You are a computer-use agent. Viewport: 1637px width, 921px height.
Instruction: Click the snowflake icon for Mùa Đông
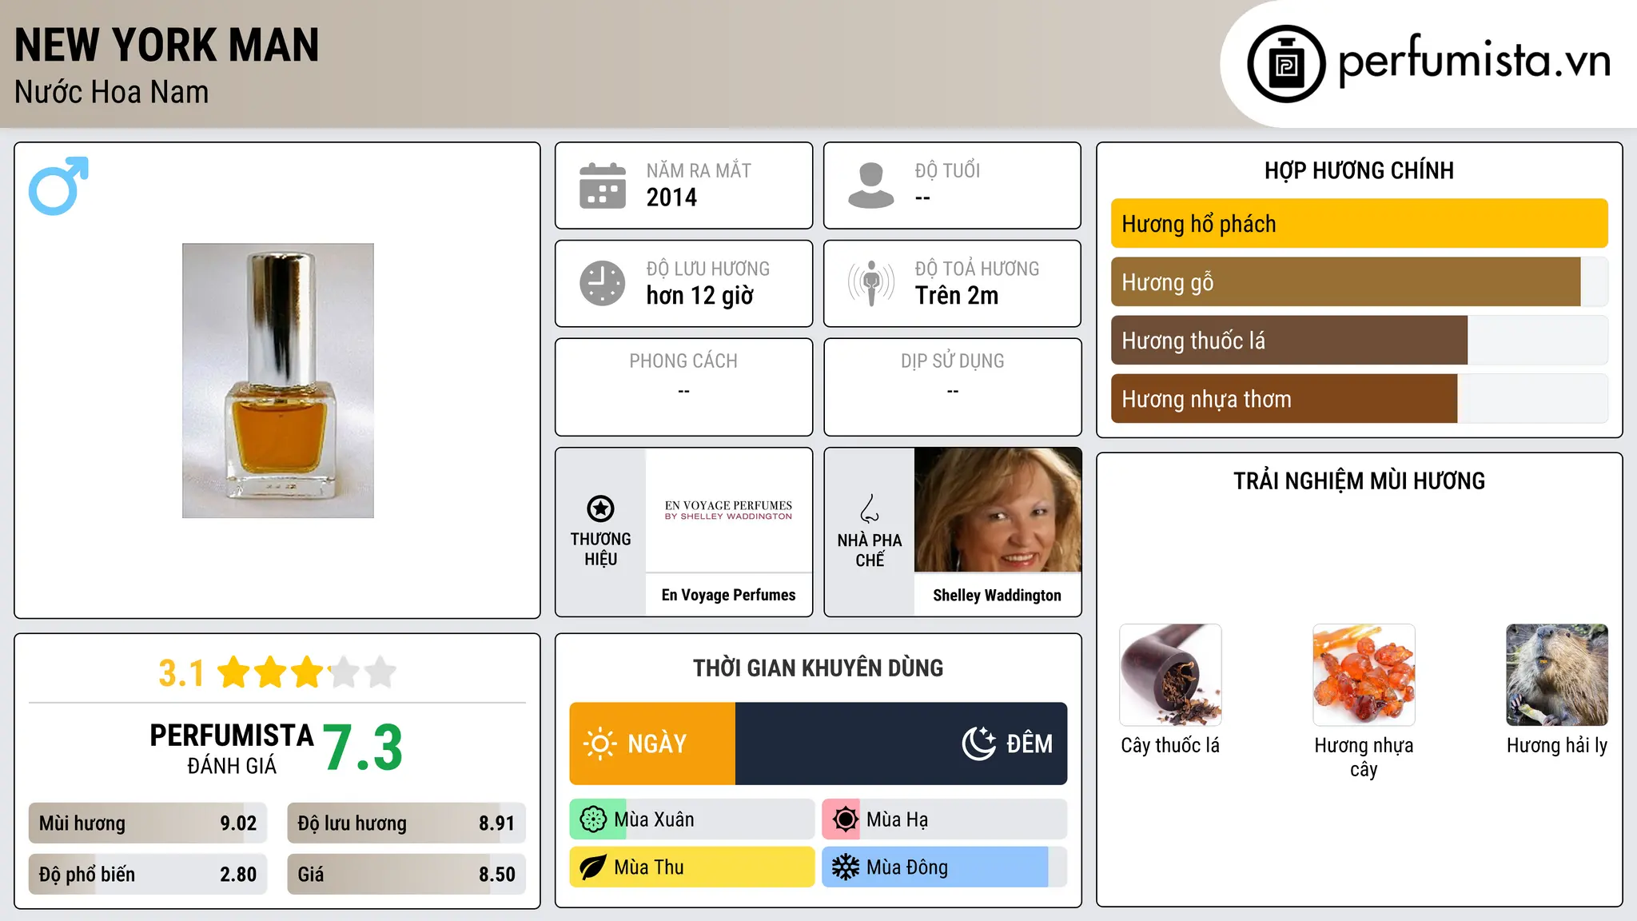[x=845, y=867]
